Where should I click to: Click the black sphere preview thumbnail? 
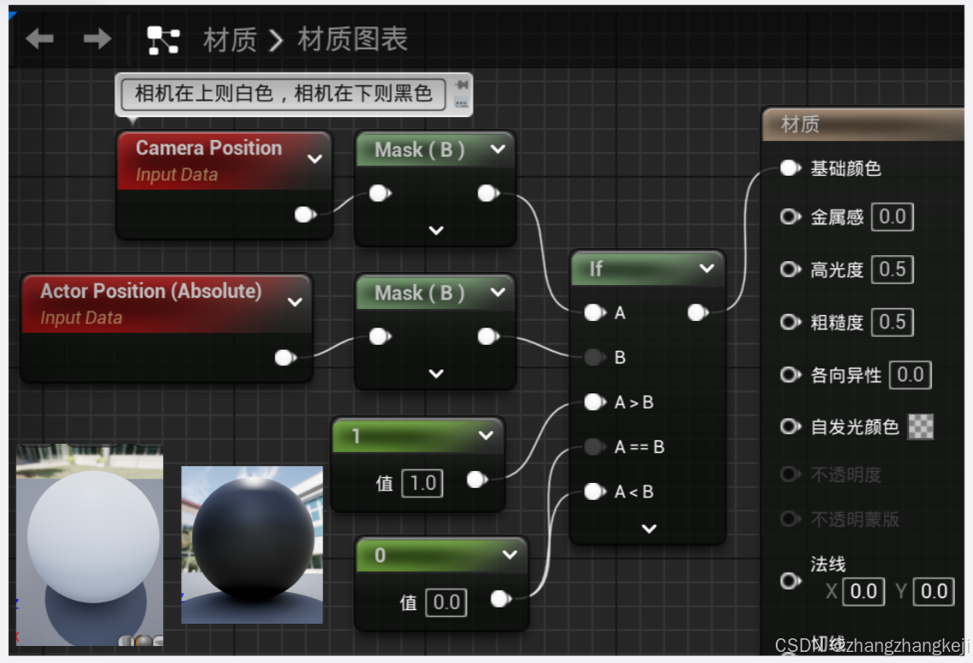coord(252,544)
